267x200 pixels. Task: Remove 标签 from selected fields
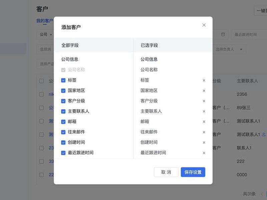tap(204, 80)
